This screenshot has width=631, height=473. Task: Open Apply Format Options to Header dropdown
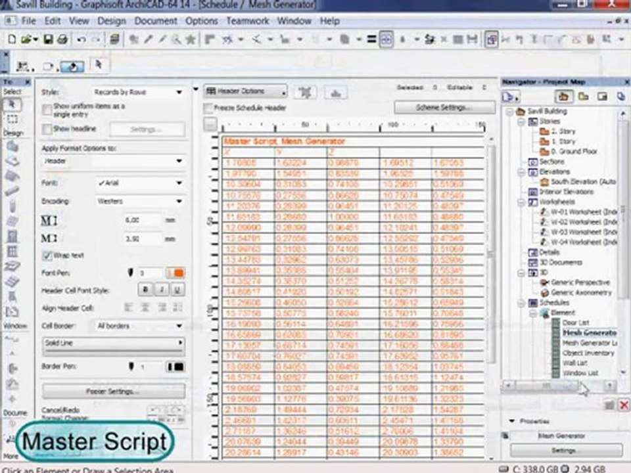[x=114, y=161]
